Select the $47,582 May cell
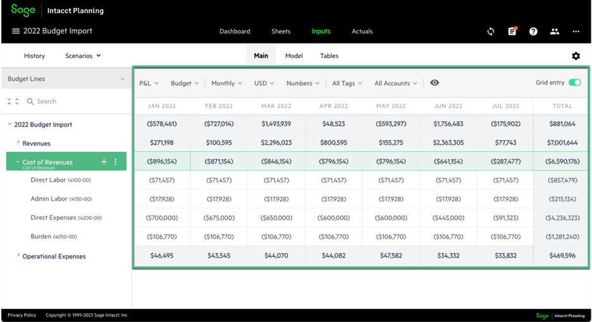 point(391,256)
